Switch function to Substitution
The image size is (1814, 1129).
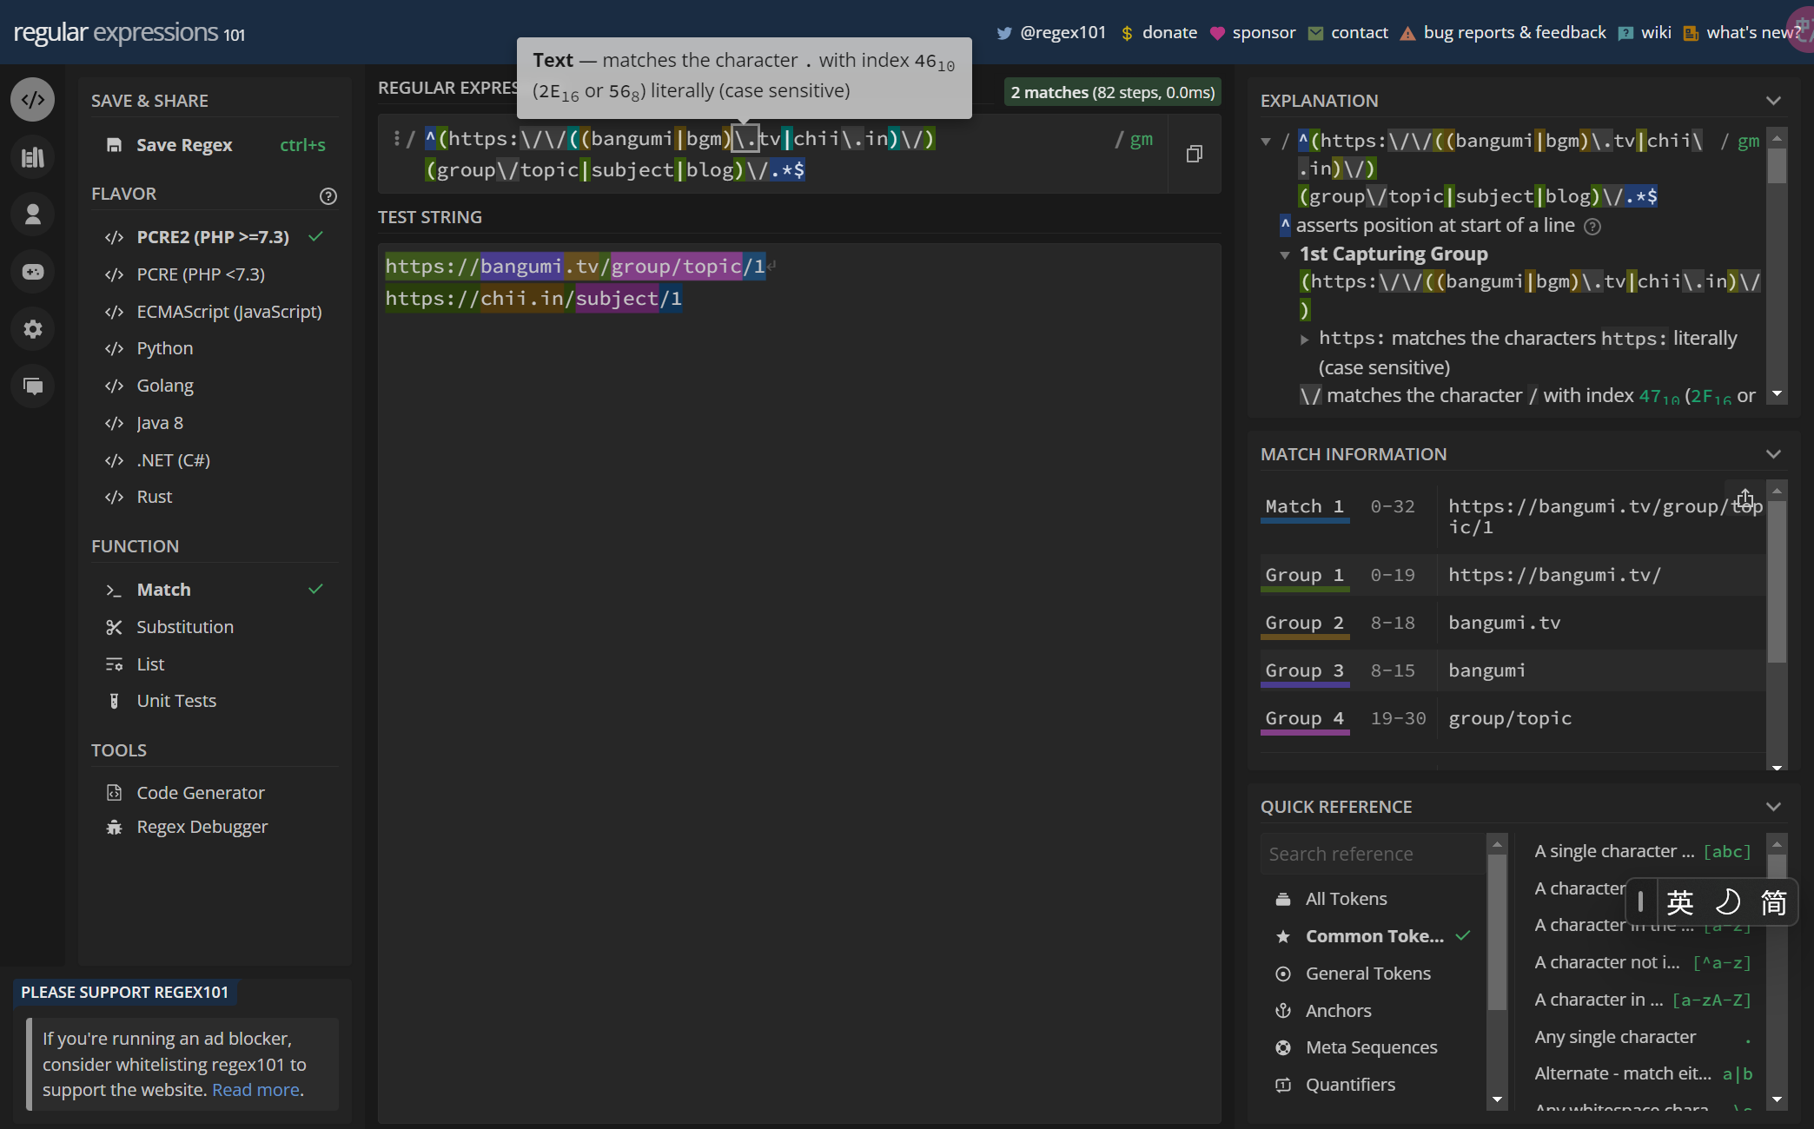(x=185, y=627)
